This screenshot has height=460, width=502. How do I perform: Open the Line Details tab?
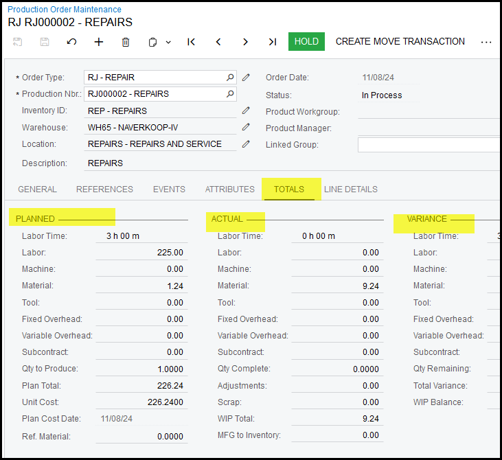350,189
